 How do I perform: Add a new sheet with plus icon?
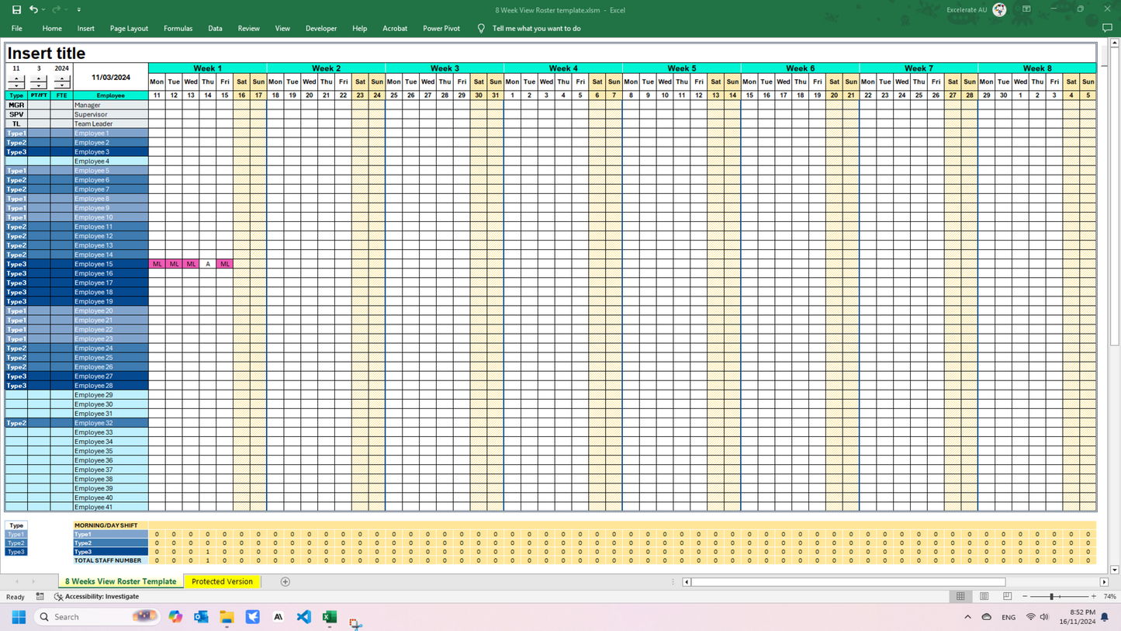pyautogui.click(x=285, y=581)
